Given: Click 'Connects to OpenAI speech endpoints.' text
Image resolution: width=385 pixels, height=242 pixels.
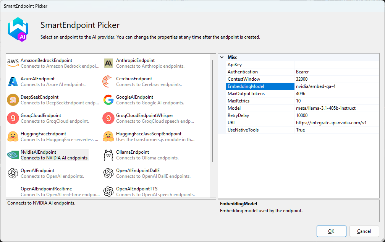Looking at the screenshot, I should pos(155,195).
